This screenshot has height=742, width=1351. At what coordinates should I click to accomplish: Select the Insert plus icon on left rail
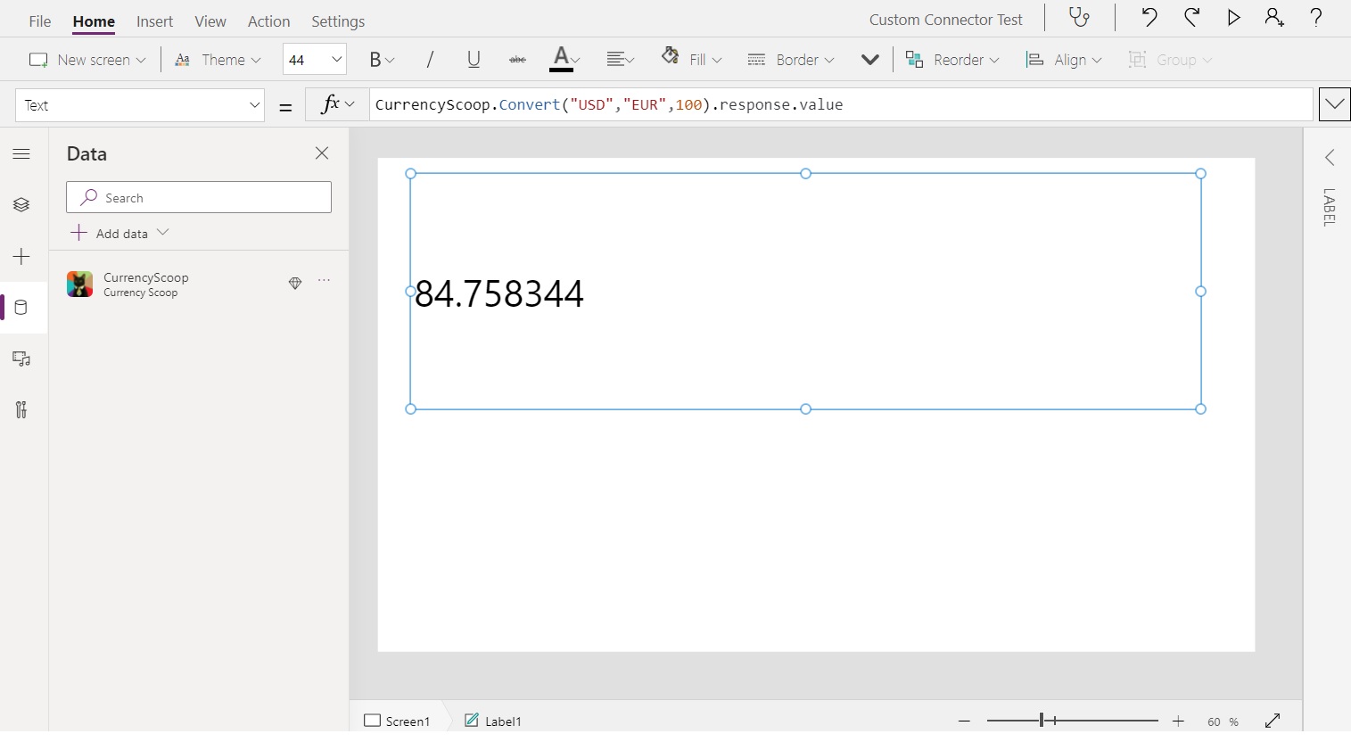(21, 257)
